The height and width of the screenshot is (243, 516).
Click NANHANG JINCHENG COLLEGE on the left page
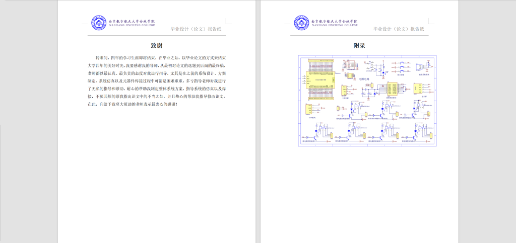pyautogui.click(x=132, y=25)
